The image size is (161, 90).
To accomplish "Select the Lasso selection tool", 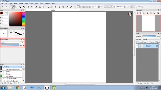I will click(x=44, y=7).
